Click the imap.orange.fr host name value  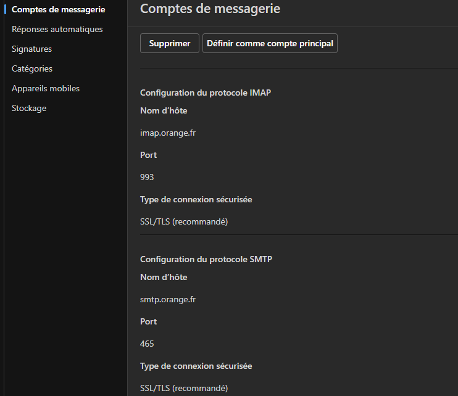pos(169,133)
